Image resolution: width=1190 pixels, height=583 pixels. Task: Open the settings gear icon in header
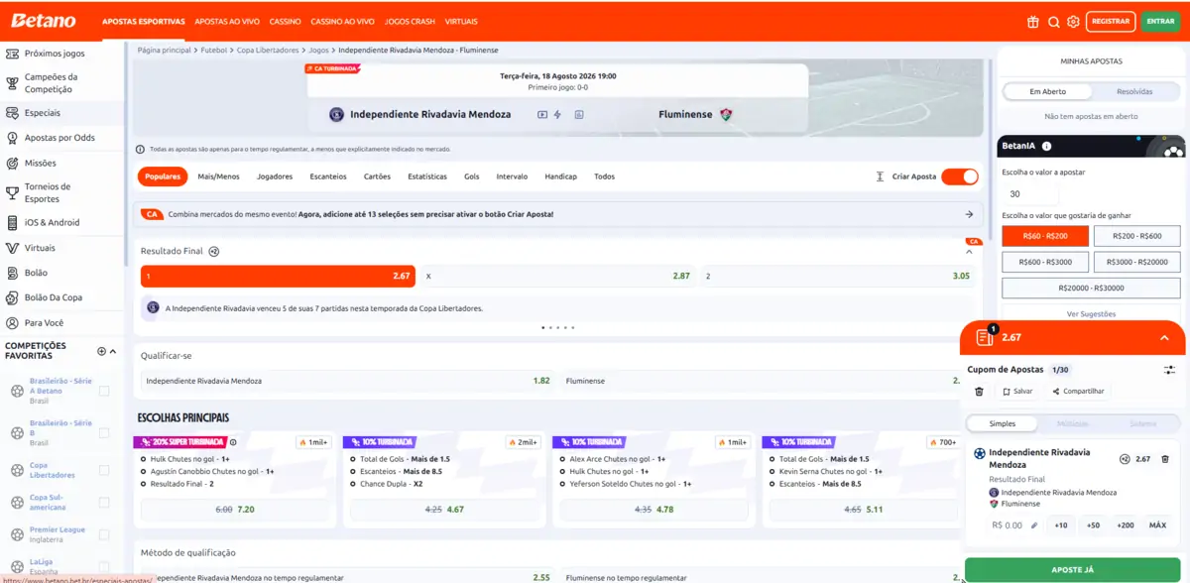pyautogui.click(x=1073, y=21)
